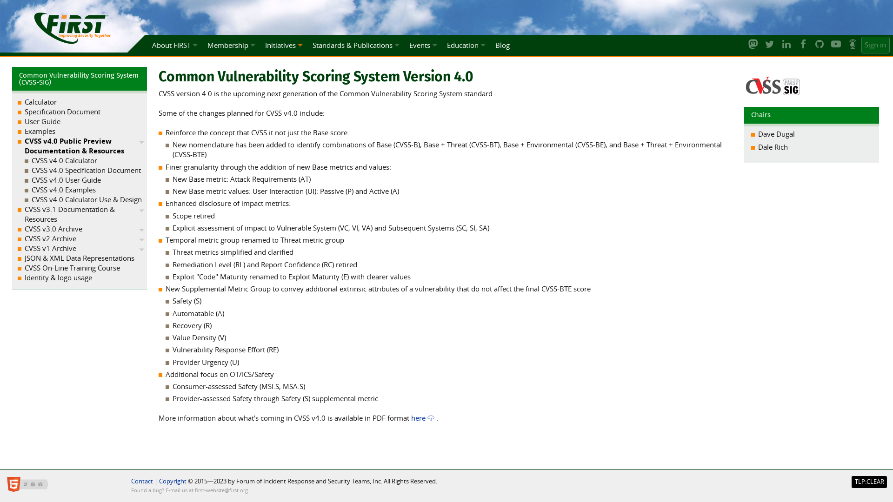Click the Twitter social icon

click(769, 44)
